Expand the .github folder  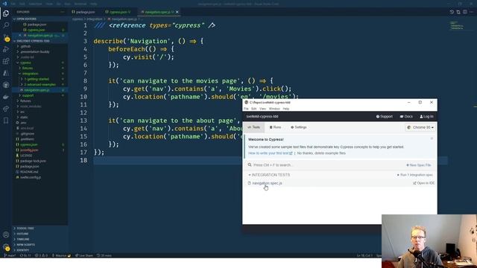click(25, 46)
